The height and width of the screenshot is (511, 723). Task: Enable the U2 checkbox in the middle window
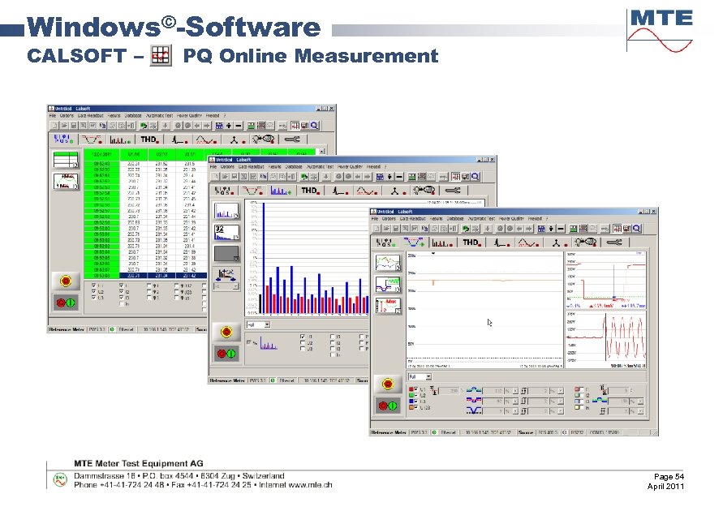click(x=303, y=343)
